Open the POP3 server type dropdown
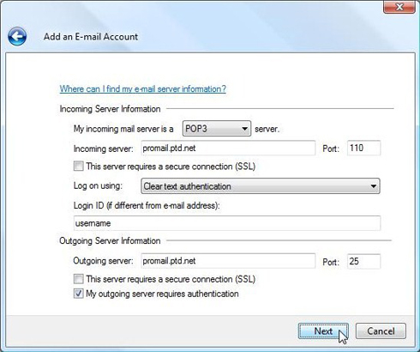This screenshot has height=352, width=420. [217, 129]
